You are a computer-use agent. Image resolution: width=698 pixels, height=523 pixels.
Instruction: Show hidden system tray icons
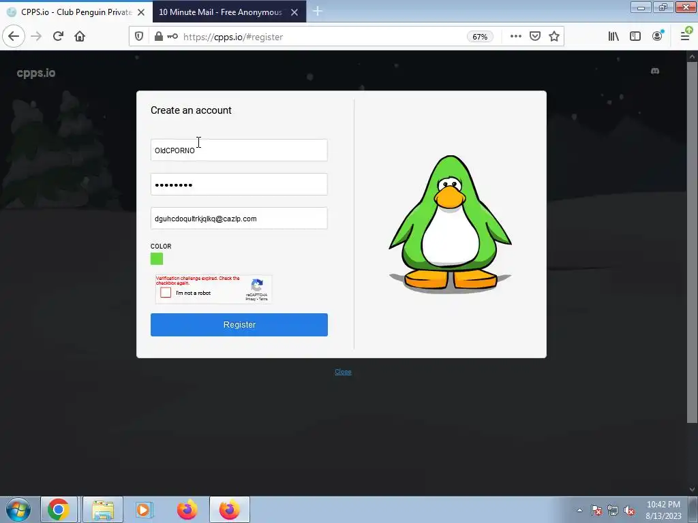(579, 510)
